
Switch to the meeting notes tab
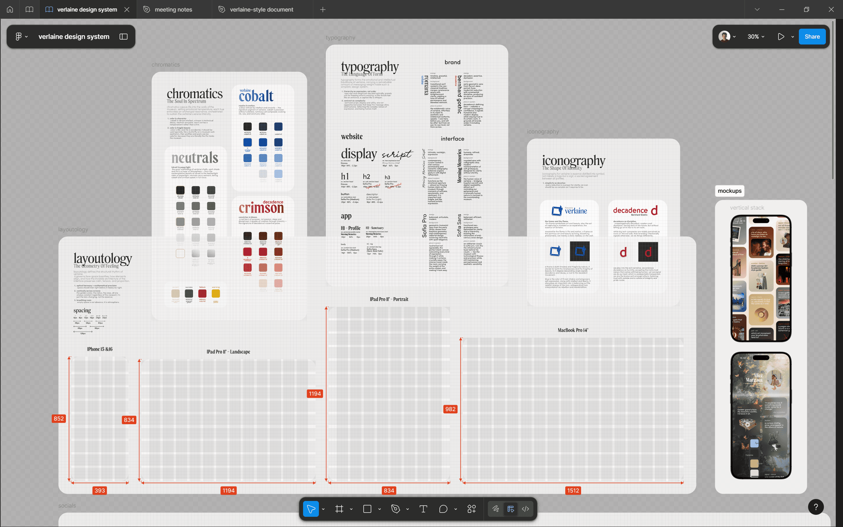click(x=173, y=10)
